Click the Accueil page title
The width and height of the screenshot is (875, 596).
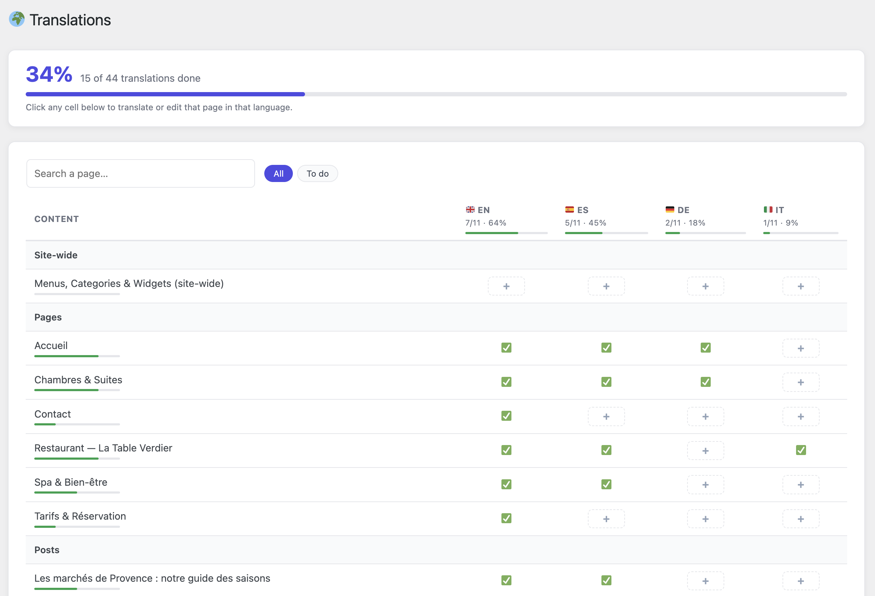tap(51, 345)
